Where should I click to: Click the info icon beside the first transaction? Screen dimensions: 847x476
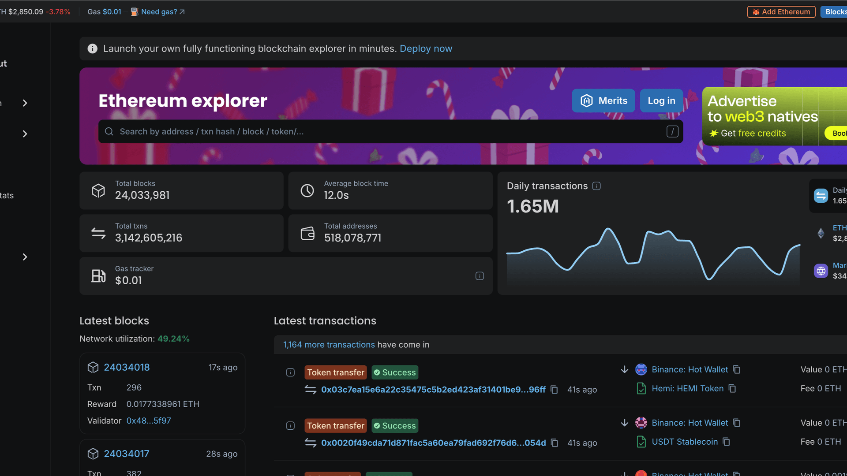point(290,372)
